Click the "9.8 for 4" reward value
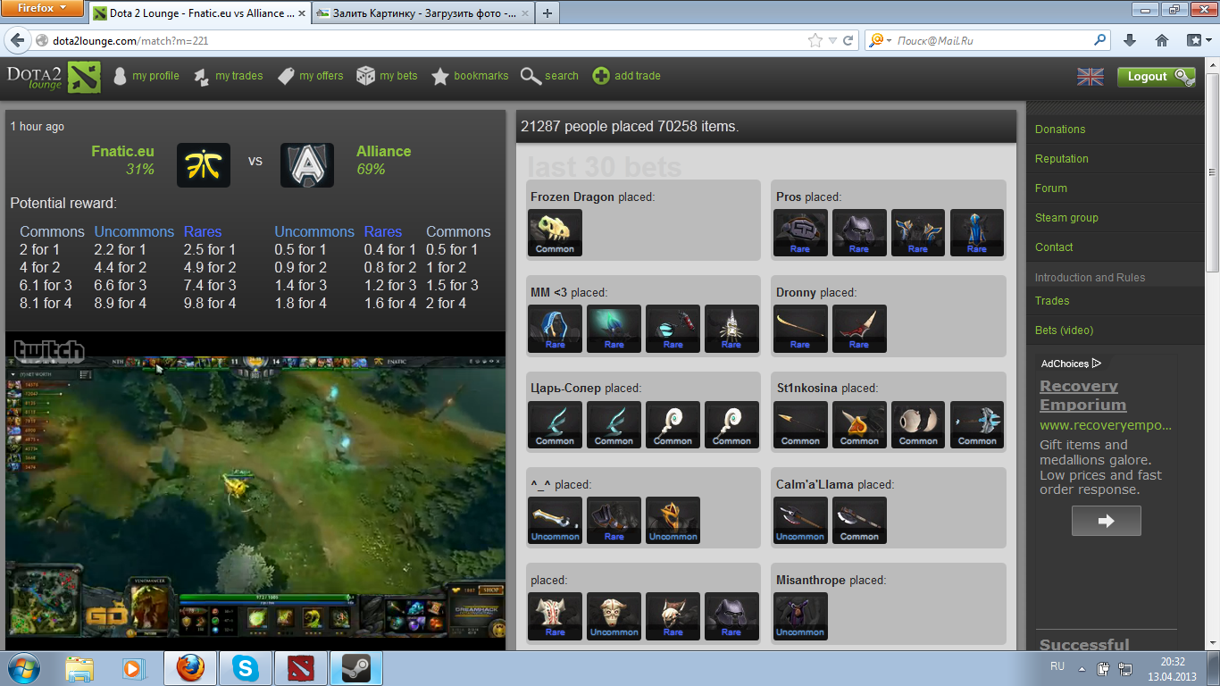The image size is (1220, 686). 210,304
